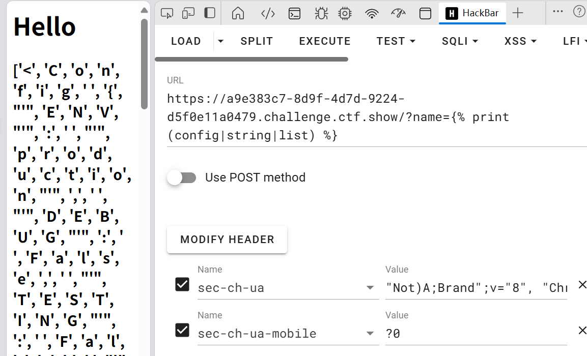This screenshot has height=356, width=587.
Task: Toggle device emulation mode icon
Action: pos(188,13)
